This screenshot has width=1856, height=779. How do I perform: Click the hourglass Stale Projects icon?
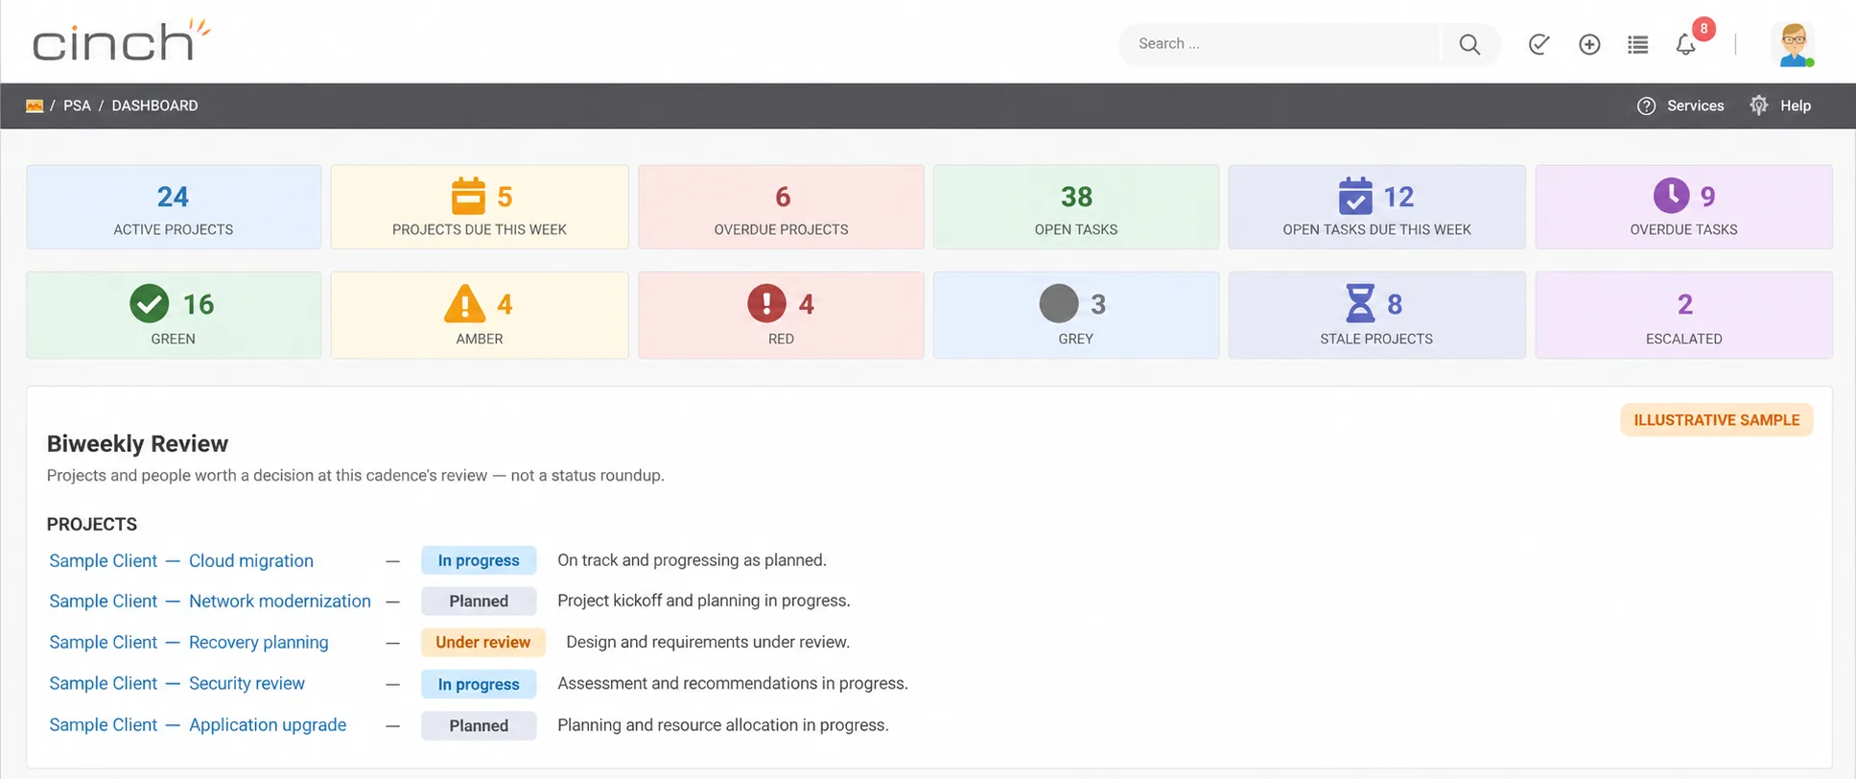pos(1359,303)
